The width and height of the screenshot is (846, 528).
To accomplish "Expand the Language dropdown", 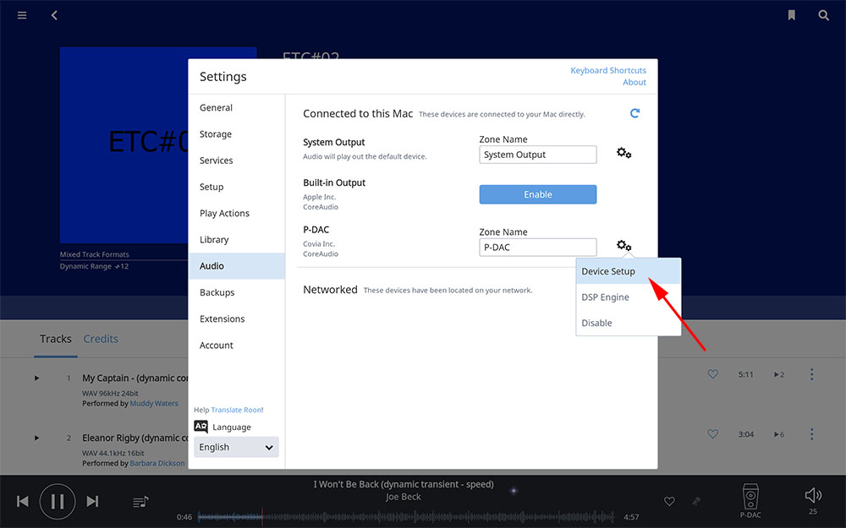I will (236, 447).
